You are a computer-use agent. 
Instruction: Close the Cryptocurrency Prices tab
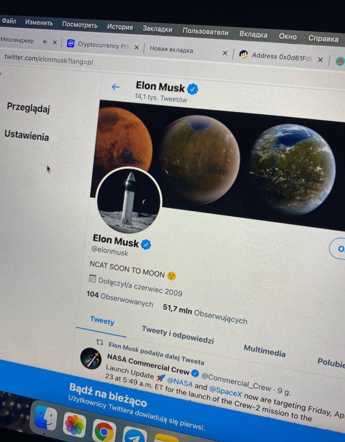pyautogui.click(x=137, y=47)
